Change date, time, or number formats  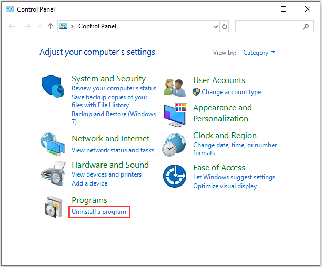[235, 149]
